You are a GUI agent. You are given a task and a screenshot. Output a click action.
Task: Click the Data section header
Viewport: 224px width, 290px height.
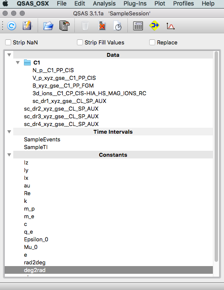click(x=113, y=55)
